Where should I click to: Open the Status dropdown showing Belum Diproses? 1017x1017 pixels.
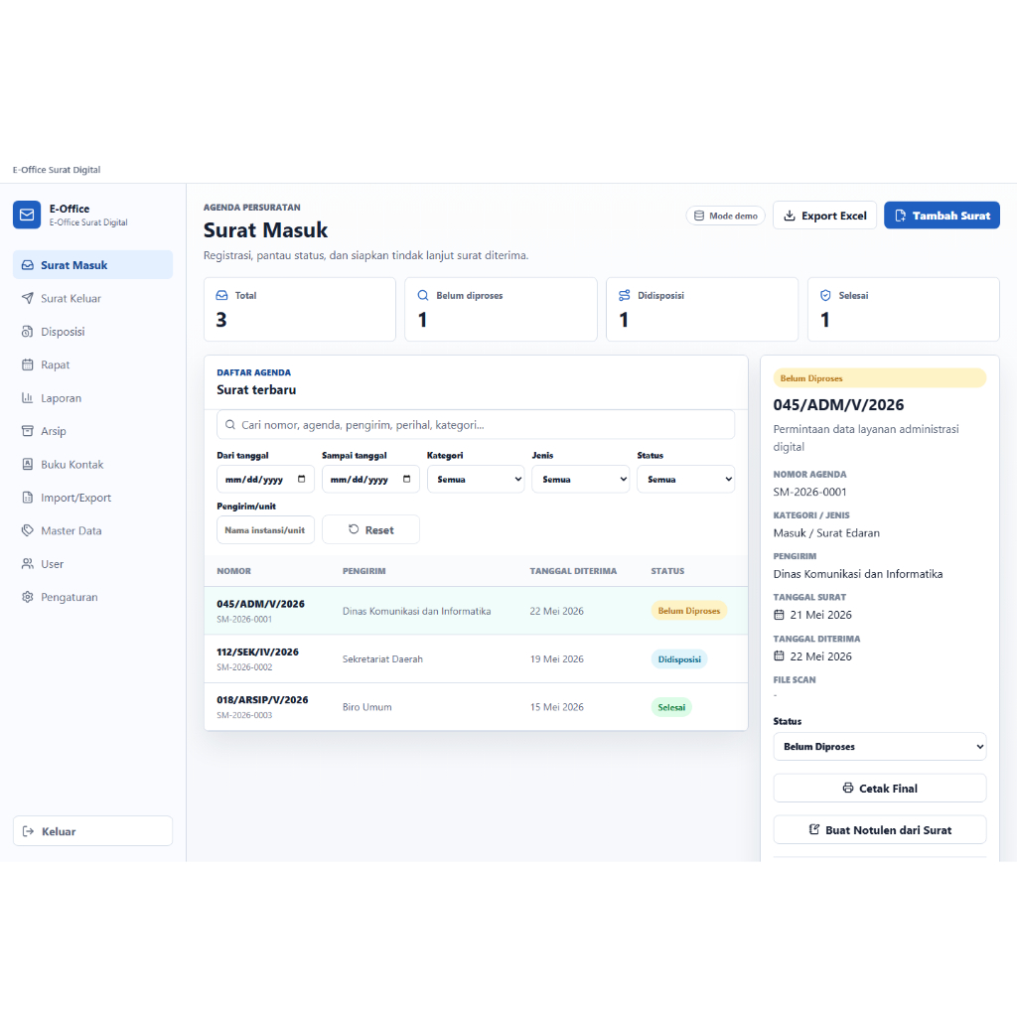coord(880,747)
